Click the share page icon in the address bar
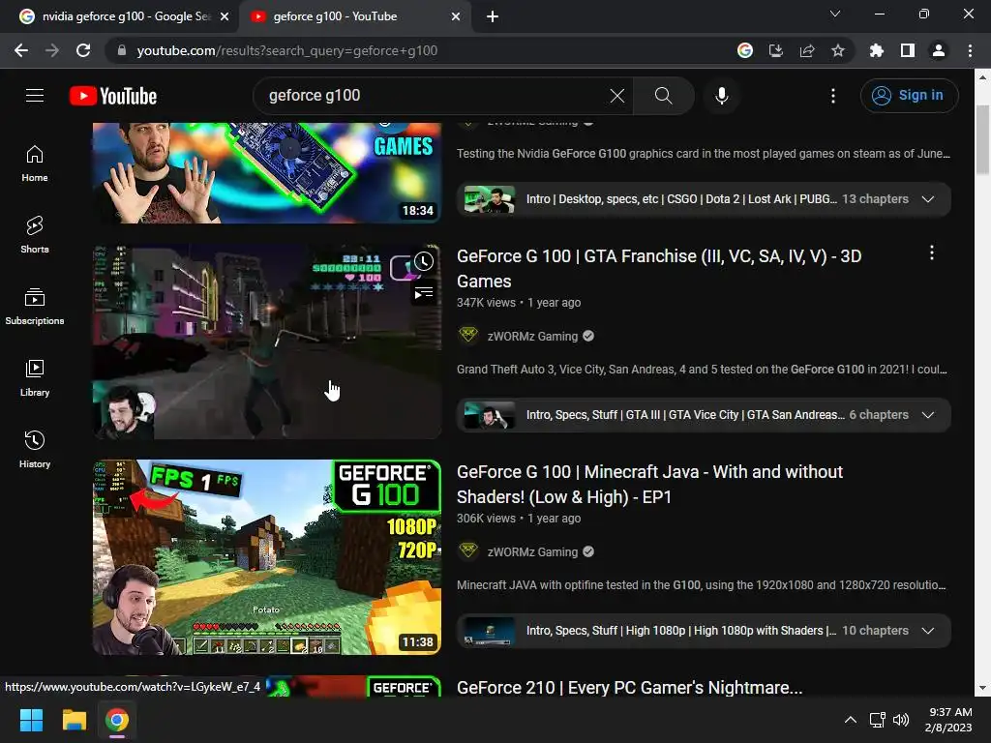Screen dimensions: 991x743 pyautogui.click(x=807, y=50)
